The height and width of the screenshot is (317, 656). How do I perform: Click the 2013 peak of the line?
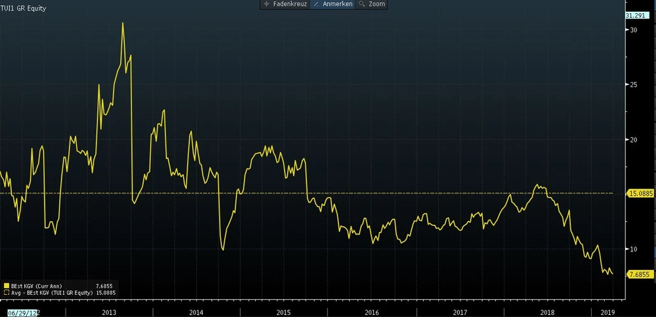click(x=123, y=23)
